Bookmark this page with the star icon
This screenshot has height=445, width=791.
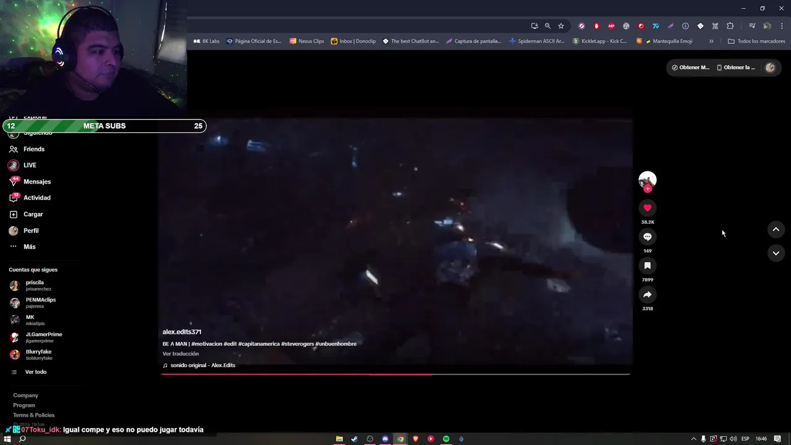click(561, 26)
